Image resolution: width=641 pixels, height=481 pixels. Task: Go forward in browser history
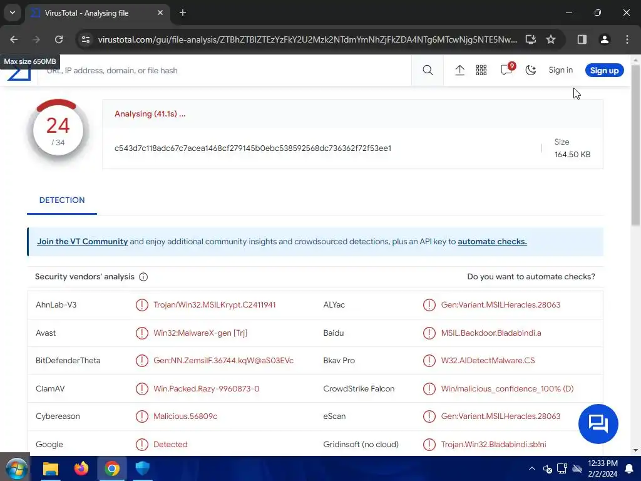tap(36, 39)
